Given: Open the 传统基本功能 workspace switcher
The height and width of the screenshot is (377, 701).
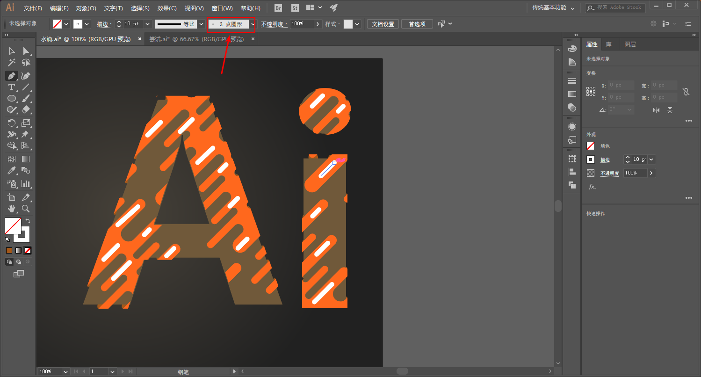Looking at the screenshot, I should click(x=553, y=7).
